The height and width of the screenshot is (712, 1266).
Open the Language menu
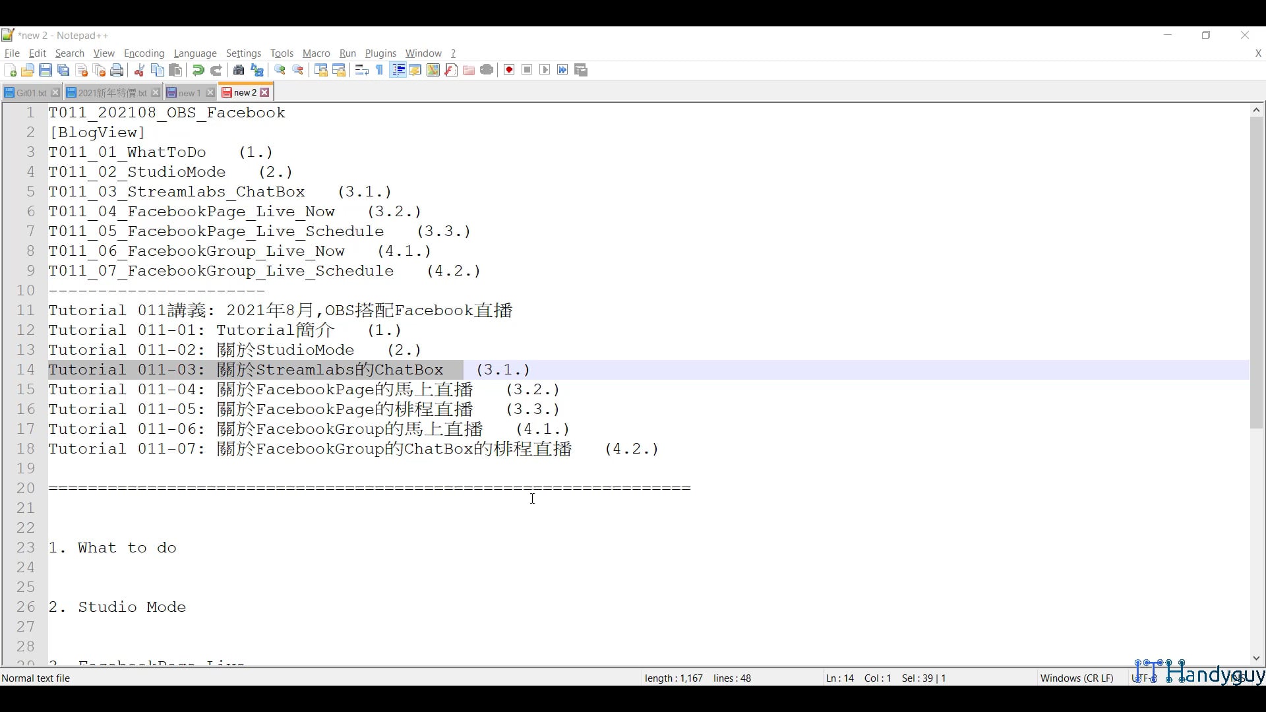[x=195, y=53]
